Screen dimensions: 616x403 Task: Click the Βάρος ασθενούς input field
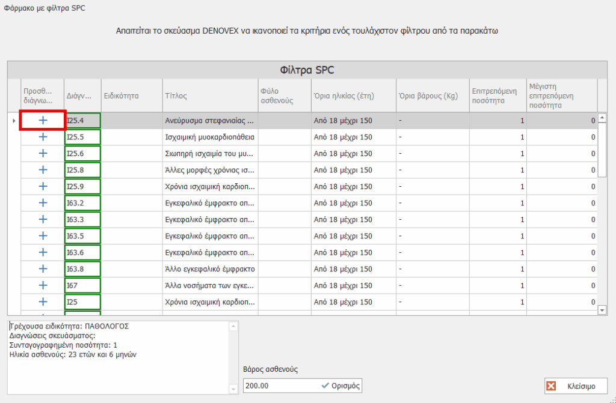[x=280, y=386]
